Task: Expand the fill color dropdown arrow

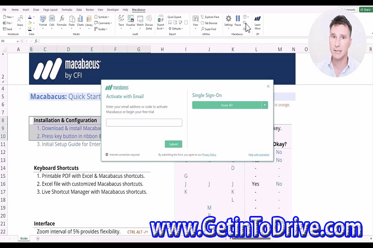Action: (x=34, y=23)
